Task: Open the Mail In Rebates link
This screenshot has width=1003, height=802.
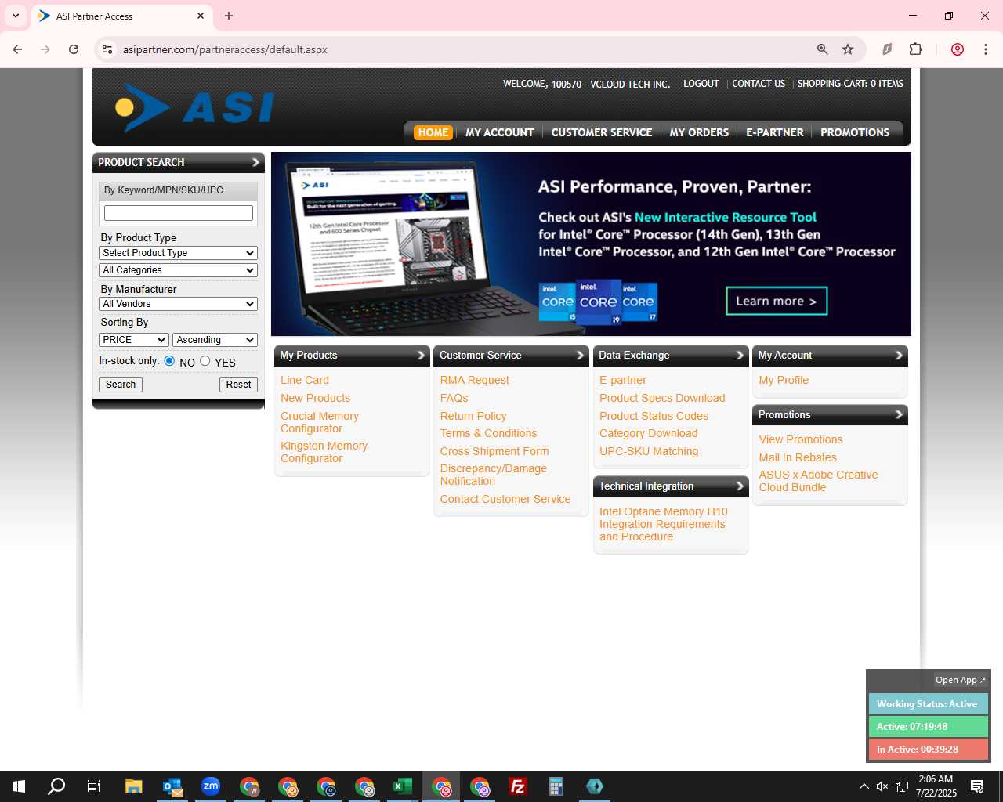Action: (798, 457)
